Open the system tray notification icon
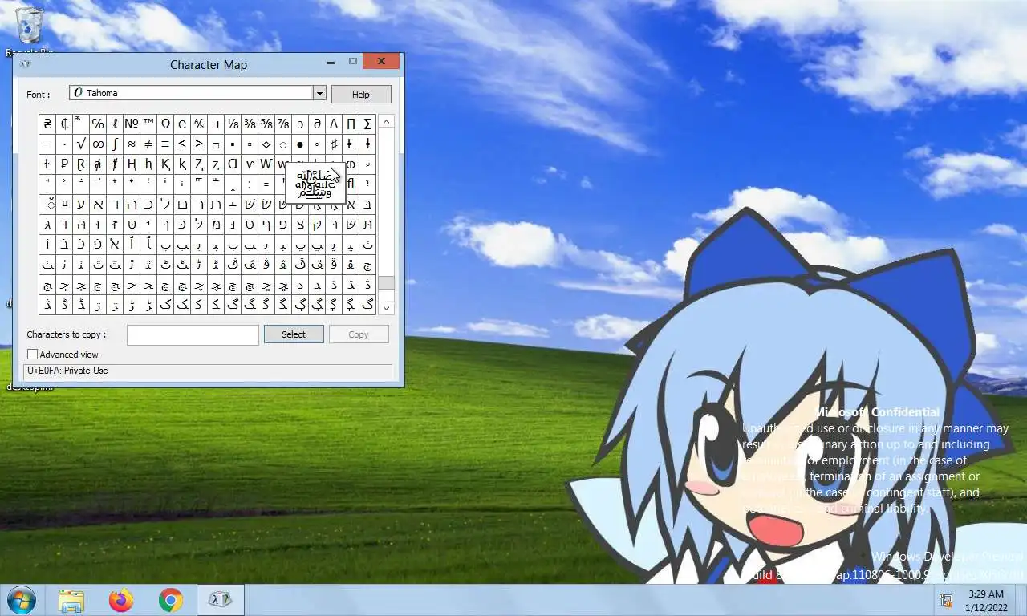The height and width of the screenshot is (616, 1027). pos(946,600)
